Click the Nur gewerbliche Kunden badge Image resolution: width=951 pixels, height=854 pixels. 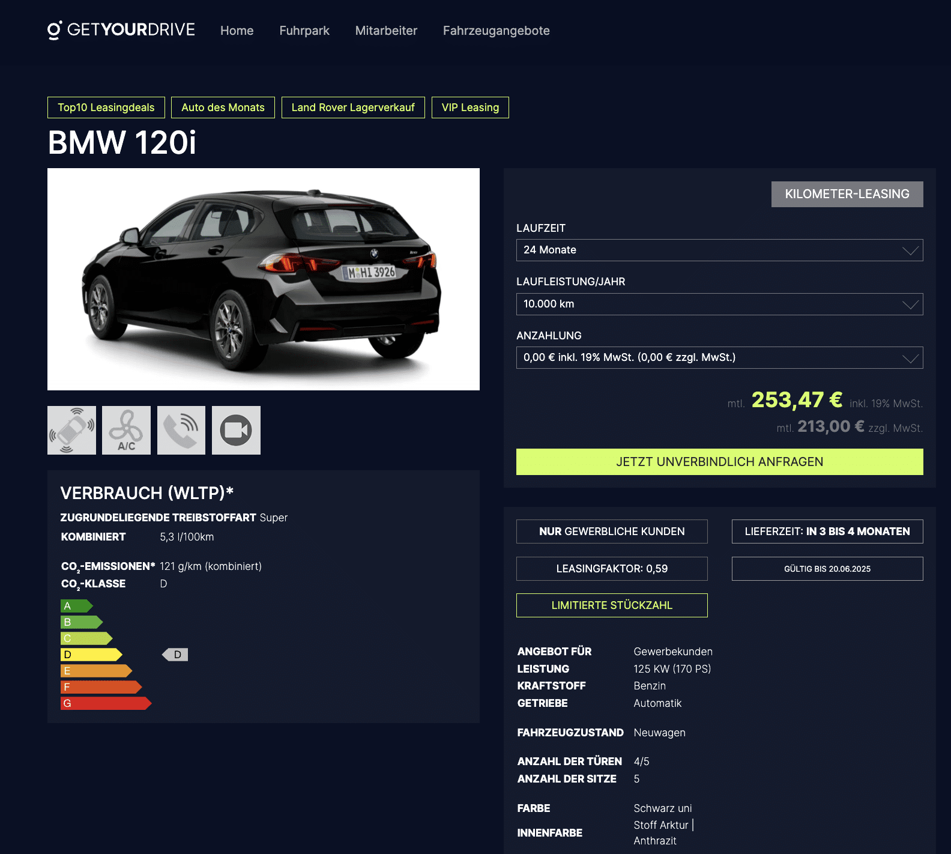point(612,531)
